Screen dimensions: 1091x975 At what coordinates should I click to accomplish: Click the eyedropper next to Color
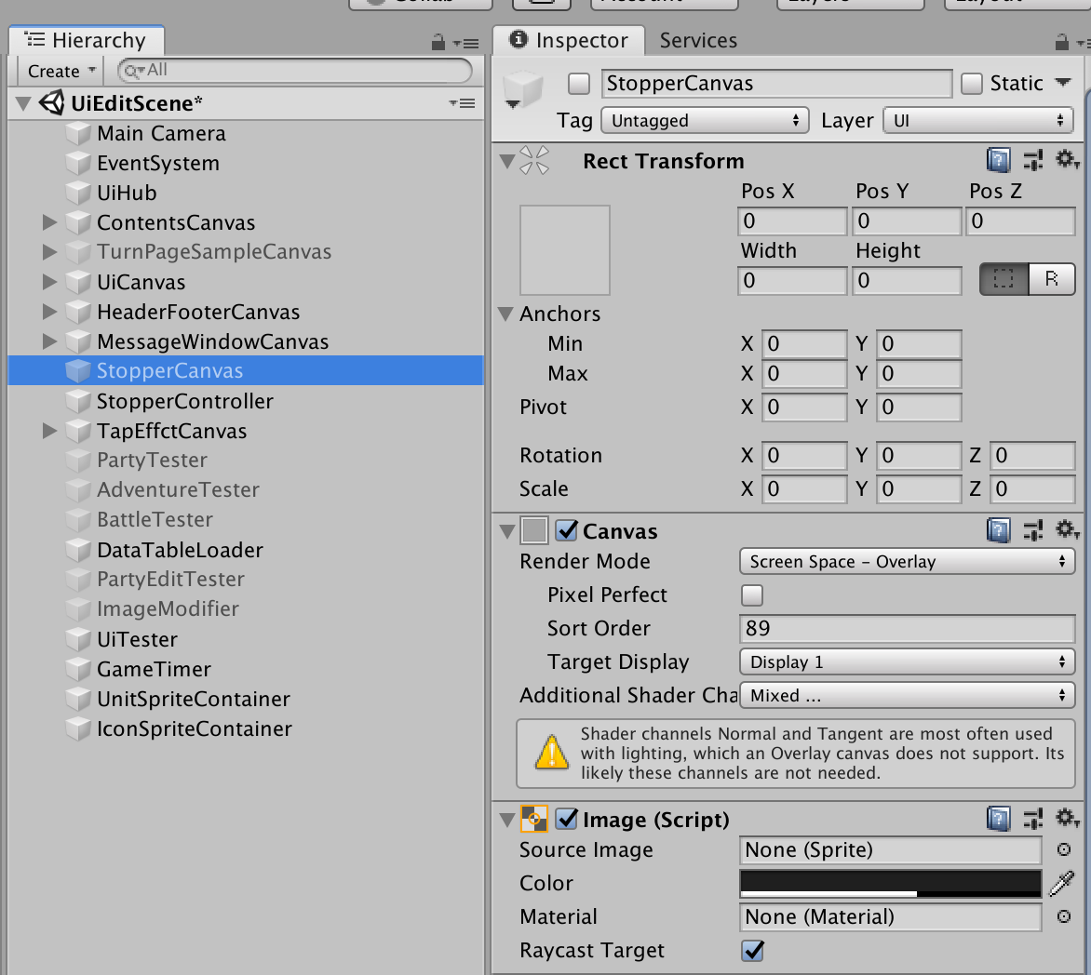coord(1062,883)
